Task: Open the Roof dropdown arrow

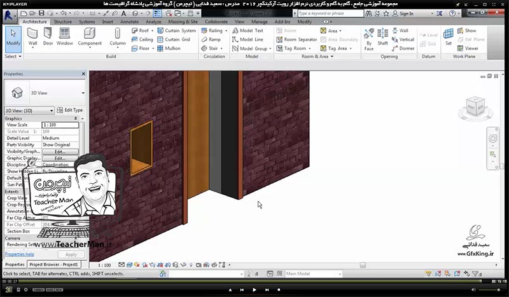Action: click(x=152, y=31)
